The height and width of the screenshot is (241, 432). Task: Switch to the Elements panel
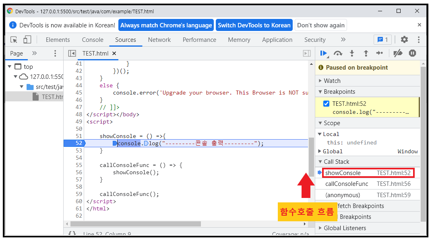coord(58,40)
